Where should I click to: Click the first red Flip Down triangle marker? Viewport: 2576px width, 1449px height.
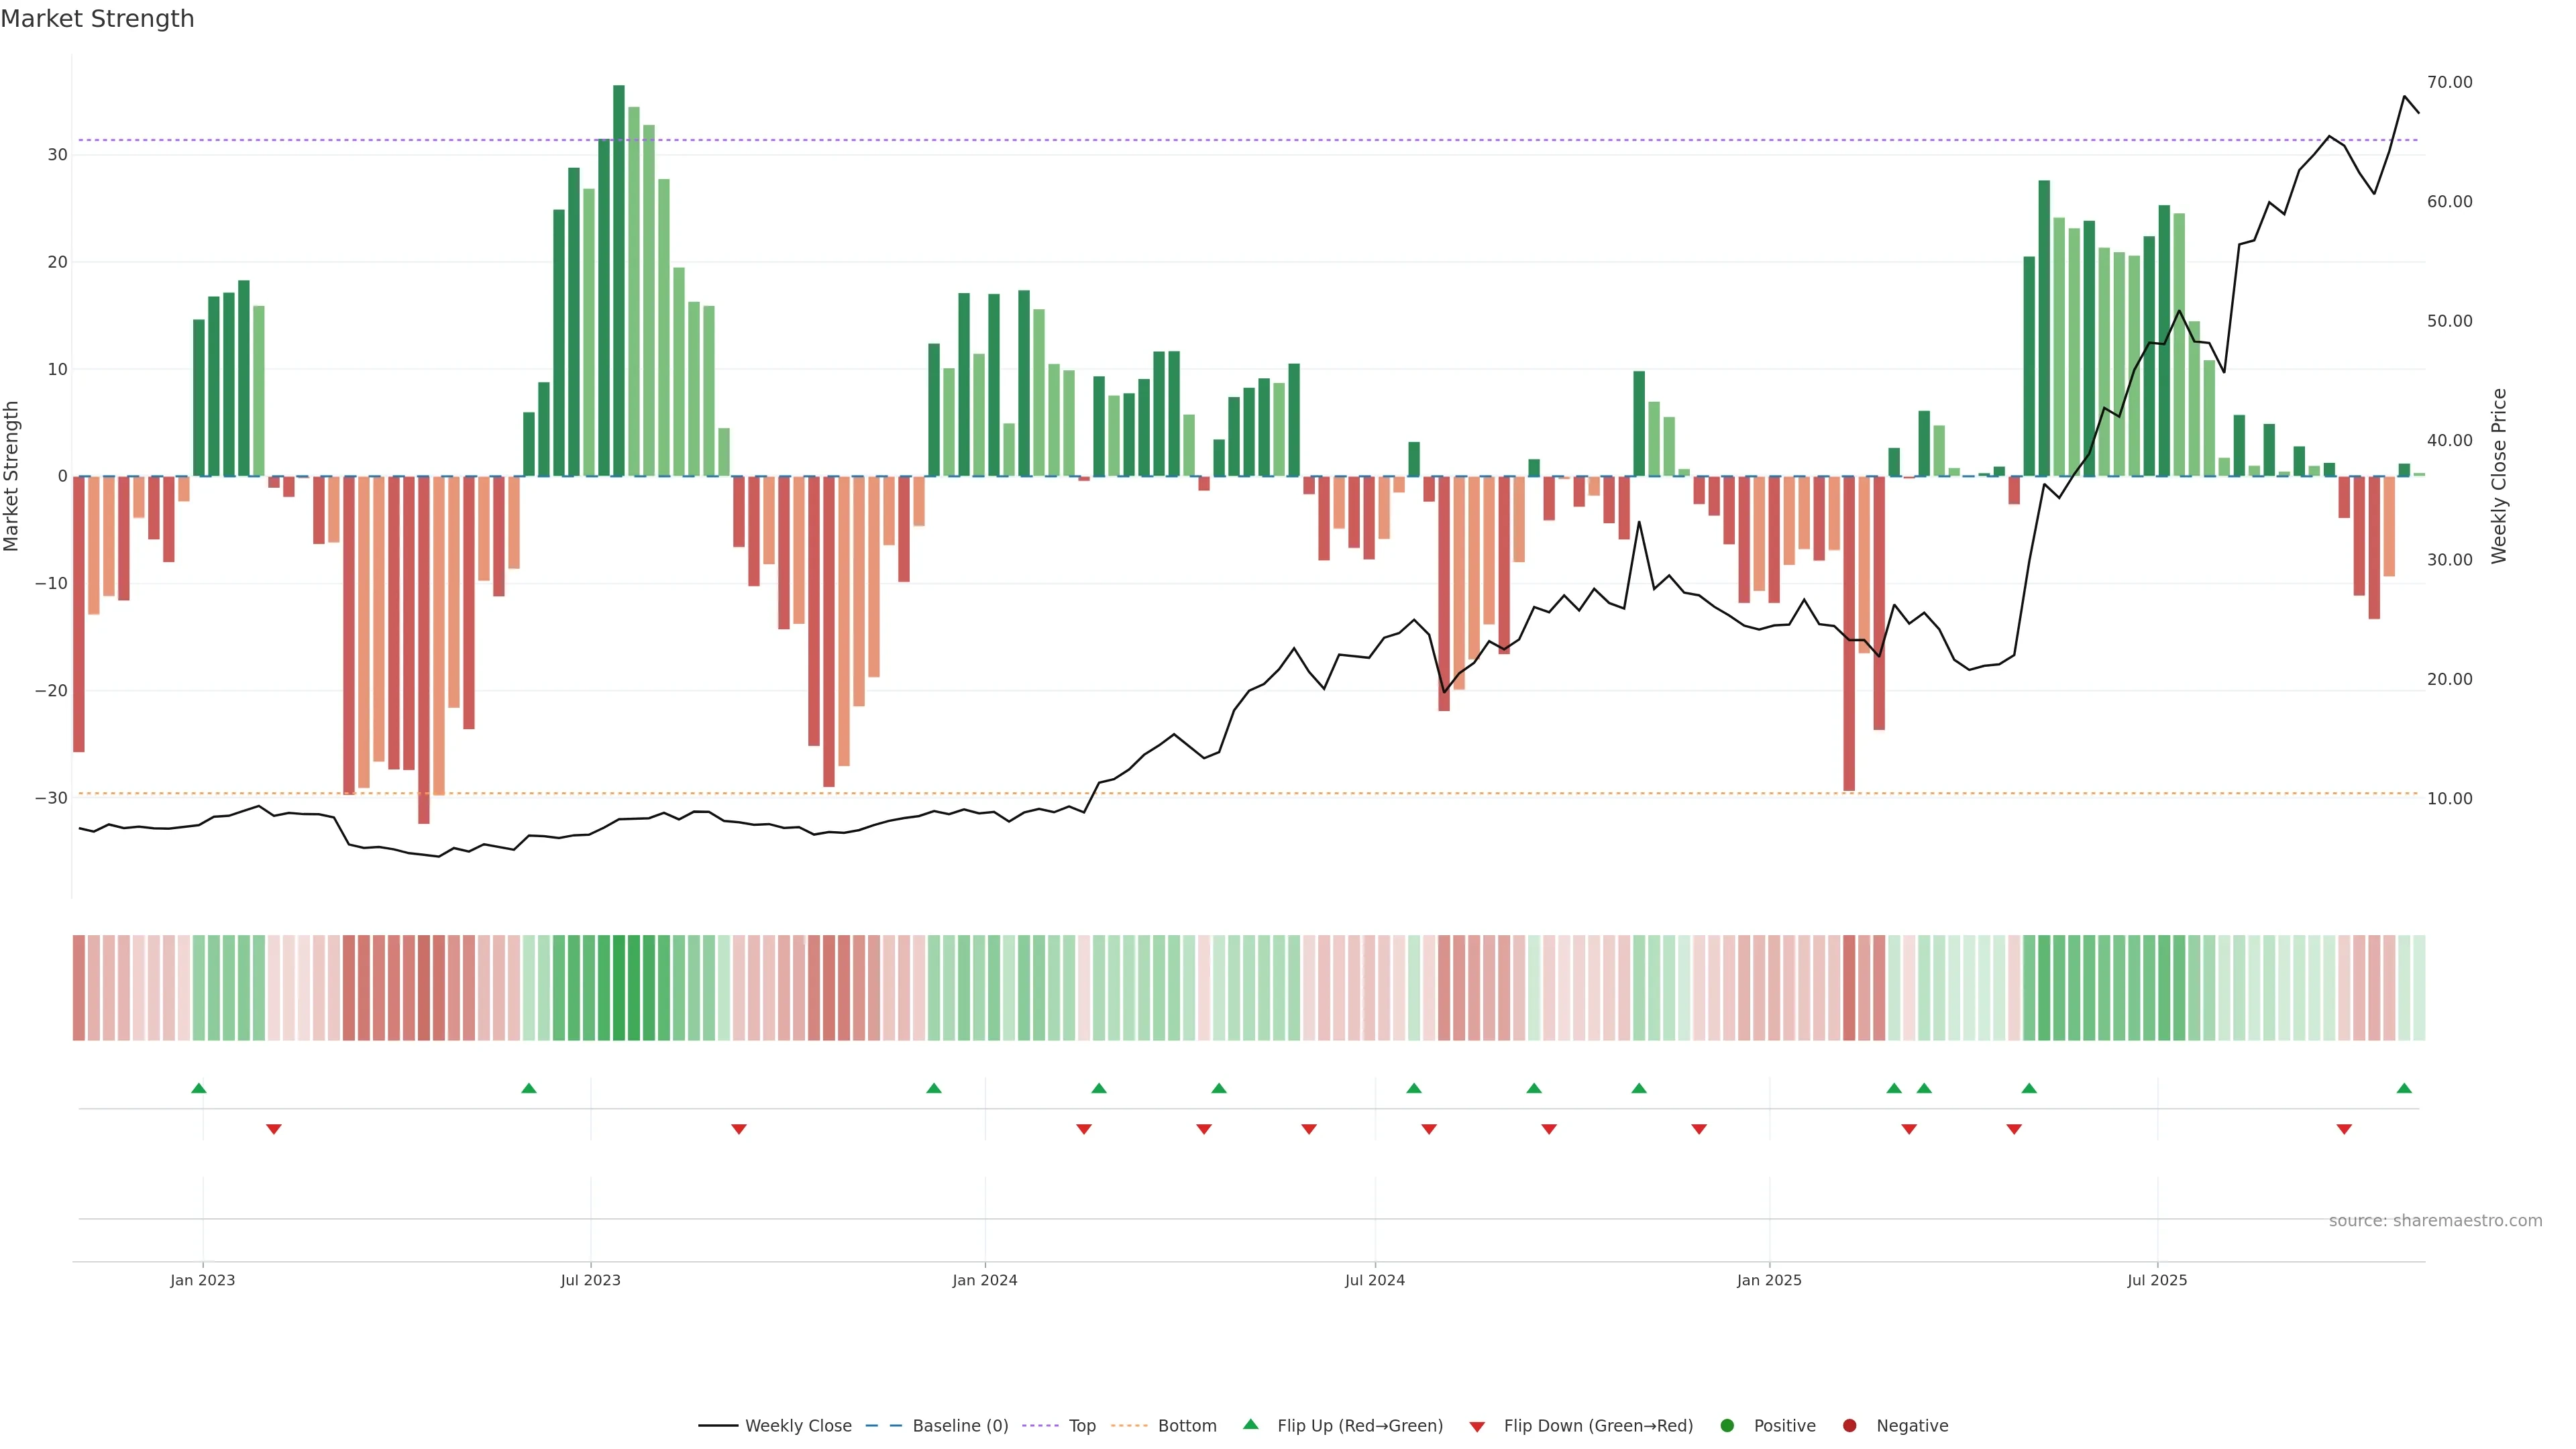274,1129
